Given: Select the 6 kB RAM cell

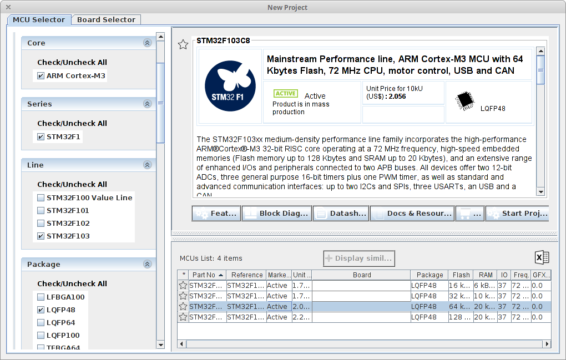Looking at the screenshot, I should pyautogui.click(x=485, y=285).
